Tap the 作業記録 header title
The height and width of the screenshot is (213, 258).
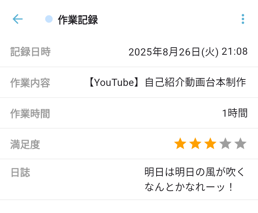(x=78, y=20)
